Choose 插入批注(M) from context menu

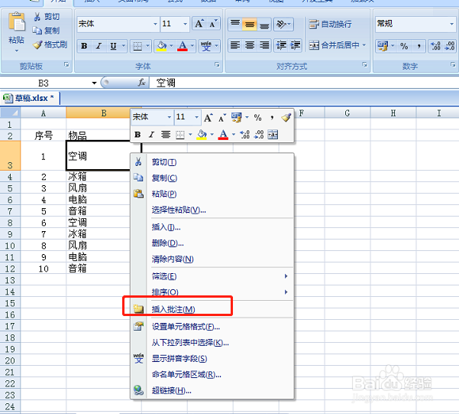pos(212,309)
